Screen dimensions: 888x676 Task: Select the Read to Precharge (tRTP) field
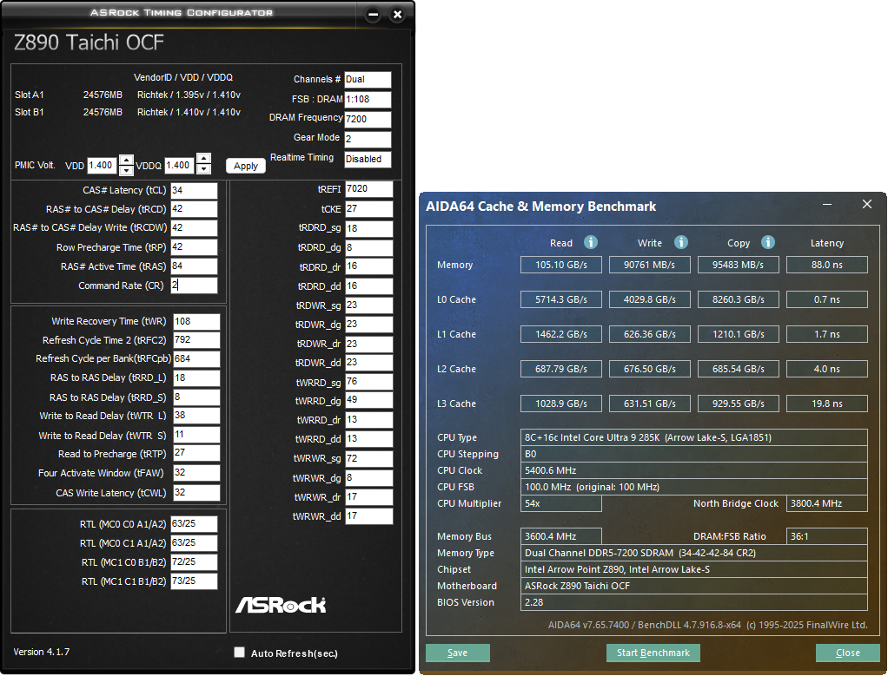tap(196, 453)
